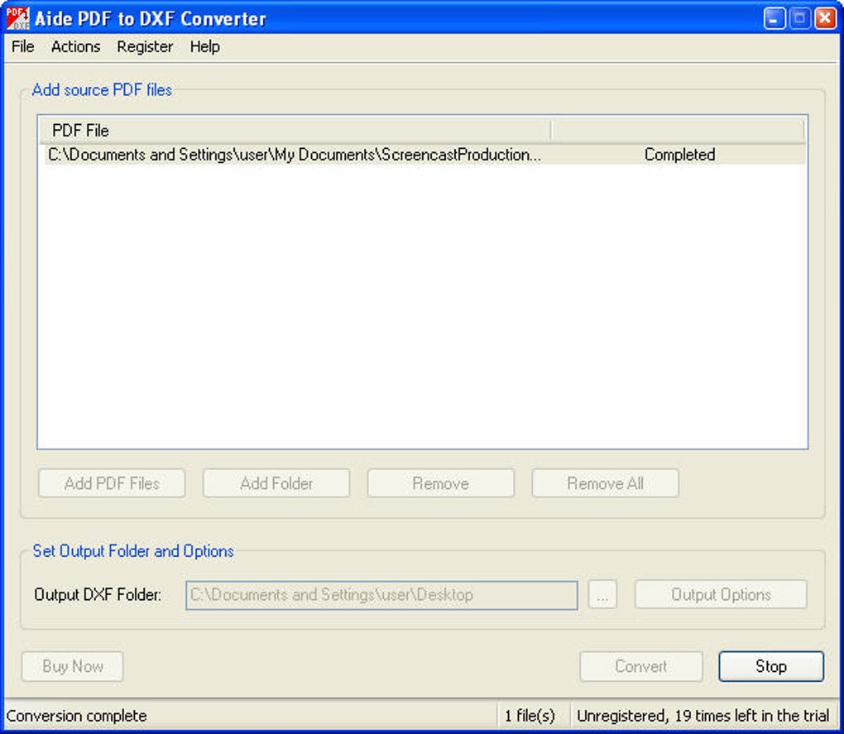This screenshot has height=734, width=844.
Task: Open the Help menu
Action: click(204, 47)
